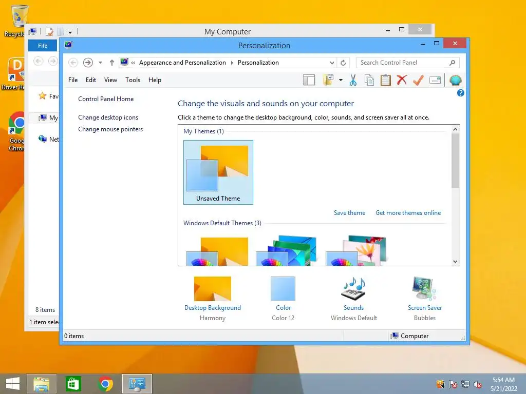Click the Save theme link
The image size is (526, 394).
(349, 213)
